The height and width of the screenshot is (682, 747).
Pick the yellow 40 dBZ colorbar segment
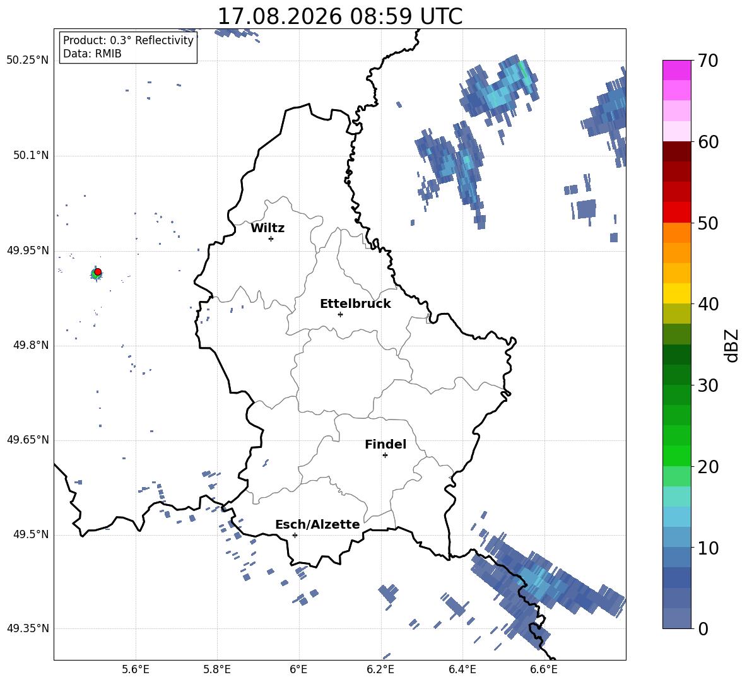pyautogui.click(x=676, y=293)
